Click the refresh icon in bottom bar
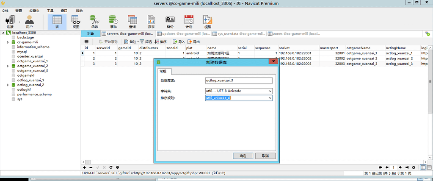Screen dimensions: 433x181 [x=111, y=167]
